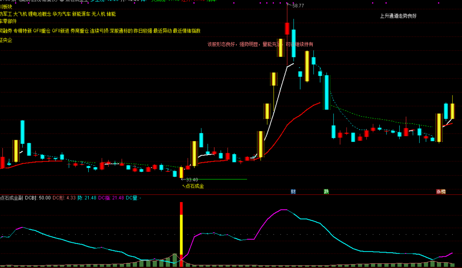
Task: Click the 专精特新 tag
Action: pos(22,31)
